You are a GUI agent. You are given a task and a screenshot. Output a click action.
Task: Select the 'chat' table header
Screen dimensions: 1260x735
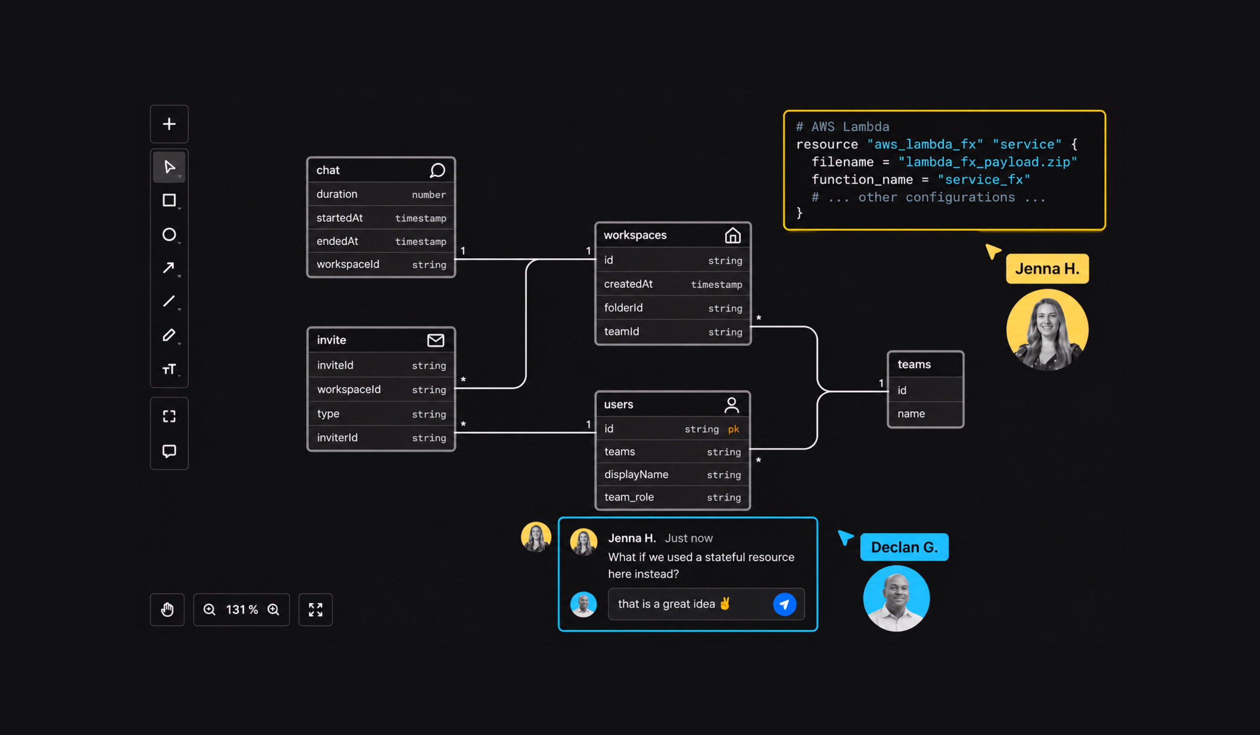point(381,170)
